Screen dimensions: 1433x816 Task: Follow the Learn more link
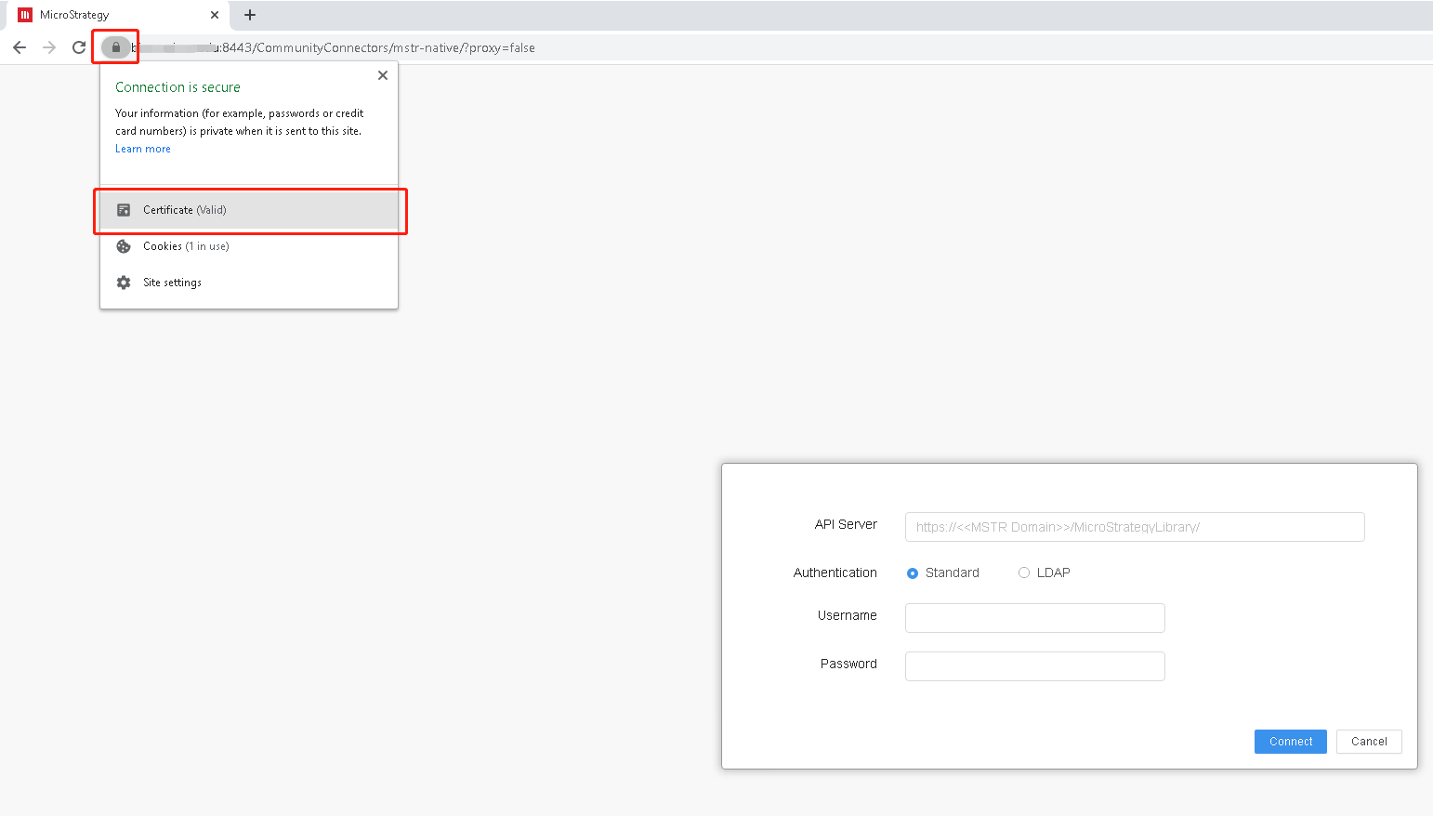click(x=143, y=149)
